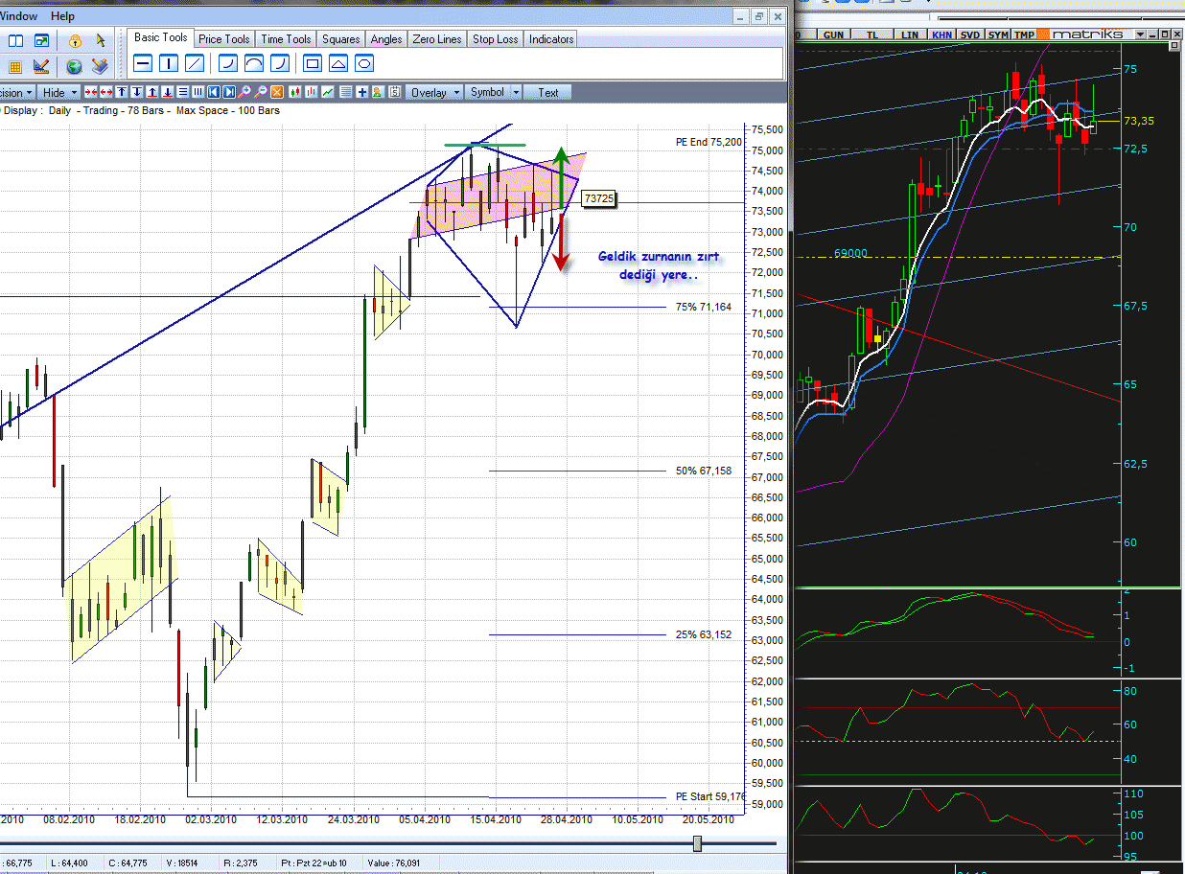Toggle the KHN button in Matriks
This screenshot has width=1185, height=874.
(943, 34)
